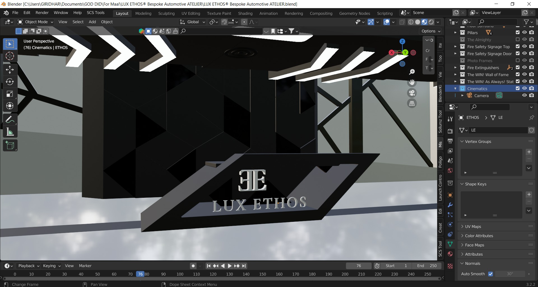Open the Render properties tab
The image size is (538, 287).
click(x=450, y=131)
